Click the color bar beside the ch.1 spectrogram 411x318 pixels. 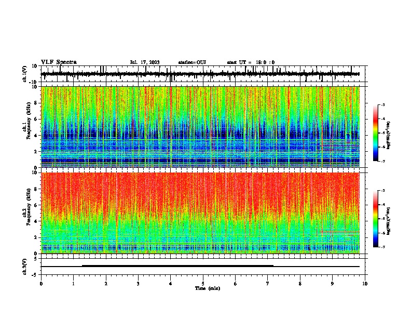[x=376, y=133]
